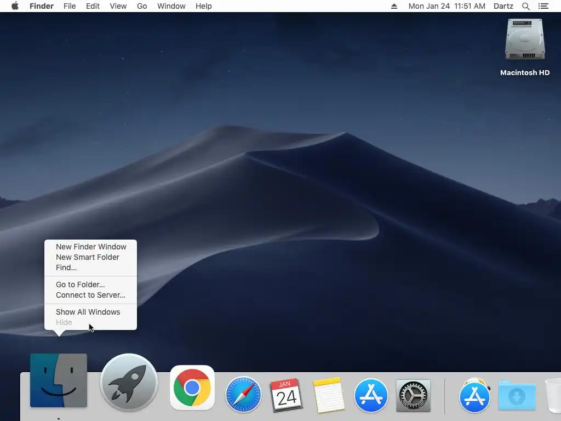Image resolution: width=561 pixels, height=421 pixels.
Task: Open the Downloads folder in the Dock
Action: click(x=517, y=395)
